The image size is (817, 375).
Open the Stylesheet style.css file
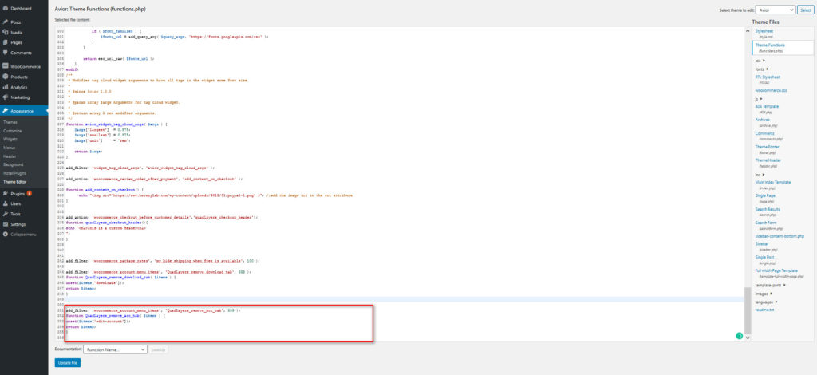764,33
